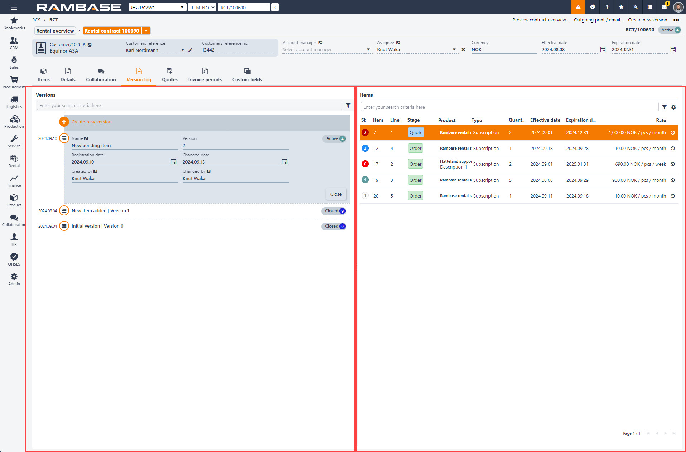Open Items column settings gear
Viewport: 686px width, 452px height.
(673, 107)
